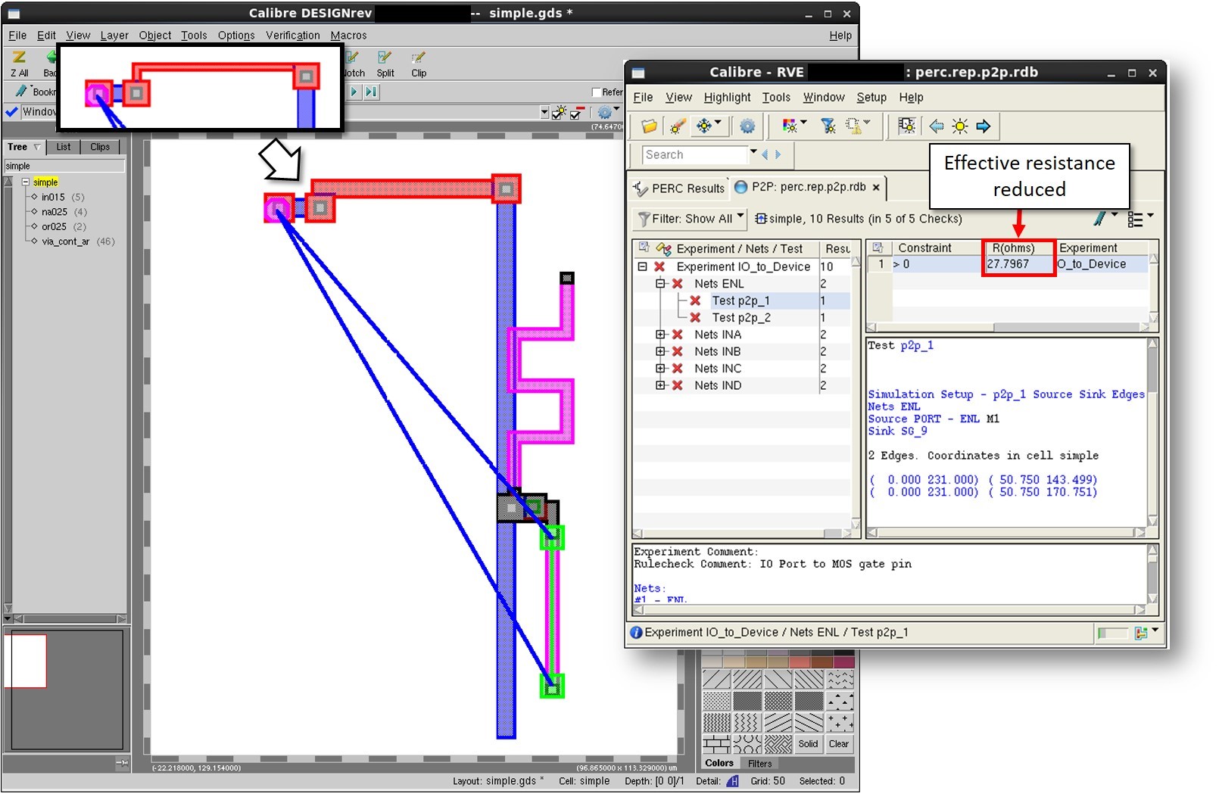This screenshot has height=794, width=1219.
Task: Switch to the PERC Results tab
Action: [679, 188]
